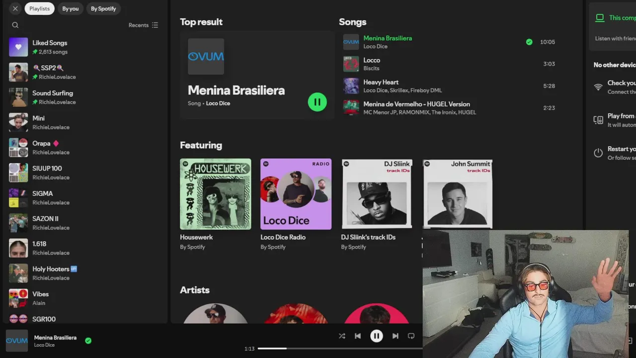Select the By Spotify filter chip

(103, 8)
